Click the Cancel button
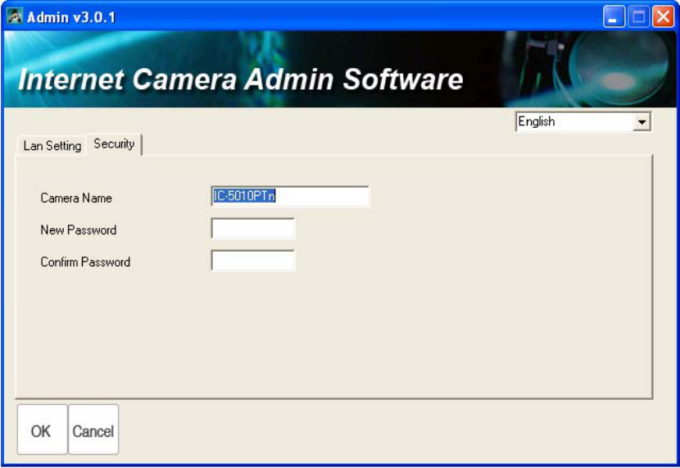Viewport: 680px width, 468px height. 93,429
